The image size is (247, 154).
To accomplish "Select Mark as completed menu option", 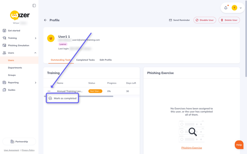I will (x=62, y=98).
